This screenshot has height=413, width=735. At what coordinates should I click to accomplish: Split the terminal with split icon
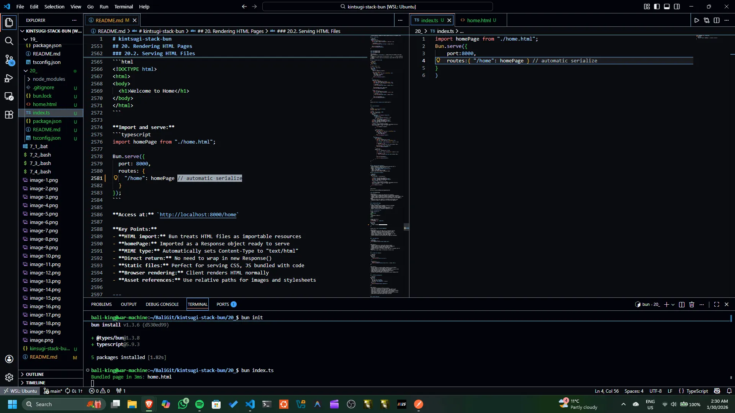point(681,304)
